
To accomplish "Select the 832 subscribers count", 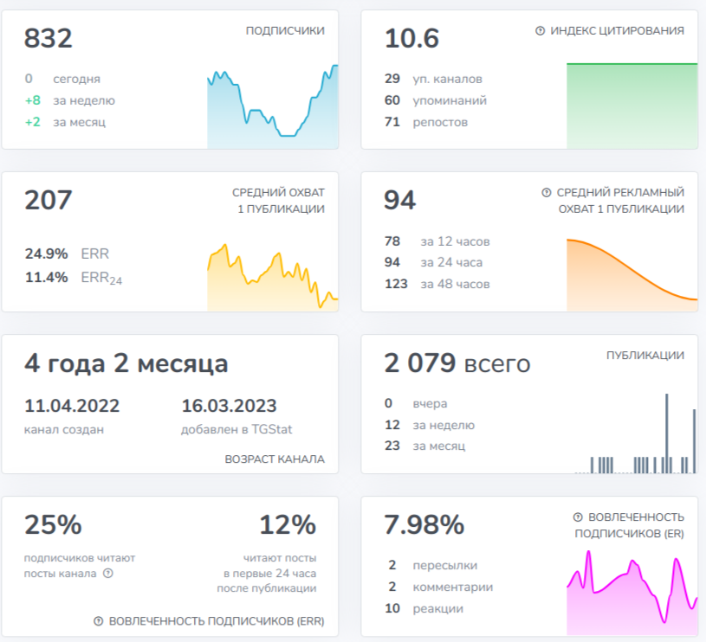I will [x=49, y=38].
